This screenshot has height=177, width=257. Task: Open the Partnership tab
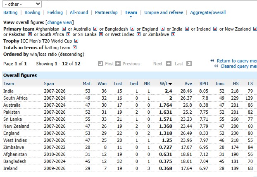click(106, 13)
